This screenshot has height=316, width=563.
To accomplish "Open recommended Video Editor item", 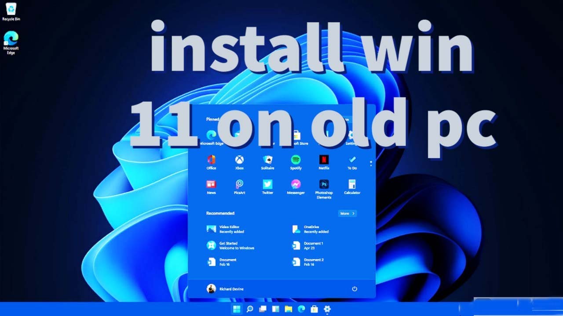I will coord(225,229).
